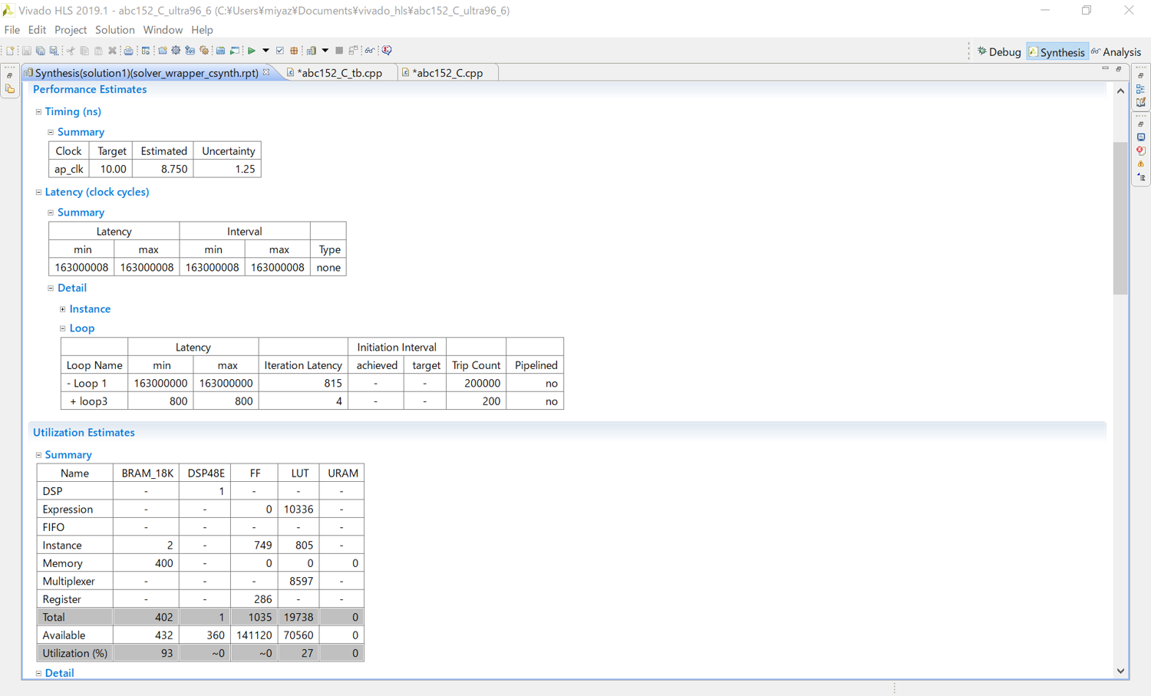The height and width of the screenshot is (696, 1151).
Task: Open the Explorer view icon in left sidebar
Action: [10, 89]
